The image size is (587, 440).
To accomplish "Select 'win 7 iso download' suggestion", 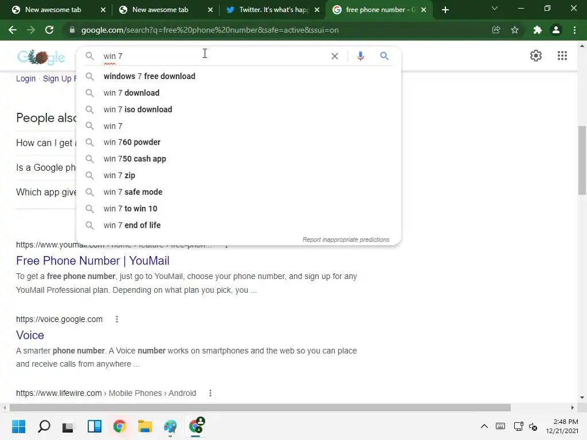I will point(238,109).
